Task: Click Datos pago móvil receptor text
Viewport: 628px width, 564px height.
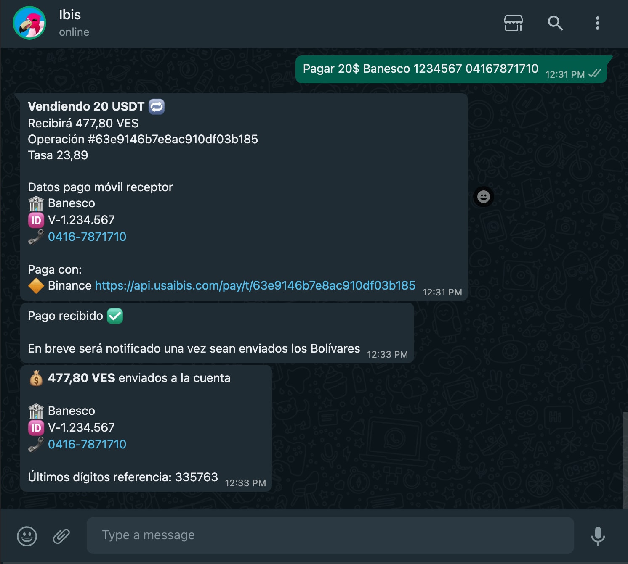Action: tap(100, 187)
